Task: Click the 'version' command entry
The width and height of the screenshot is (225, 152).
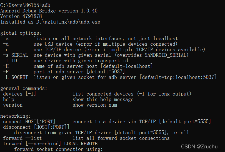Action: tap(13, 105)
